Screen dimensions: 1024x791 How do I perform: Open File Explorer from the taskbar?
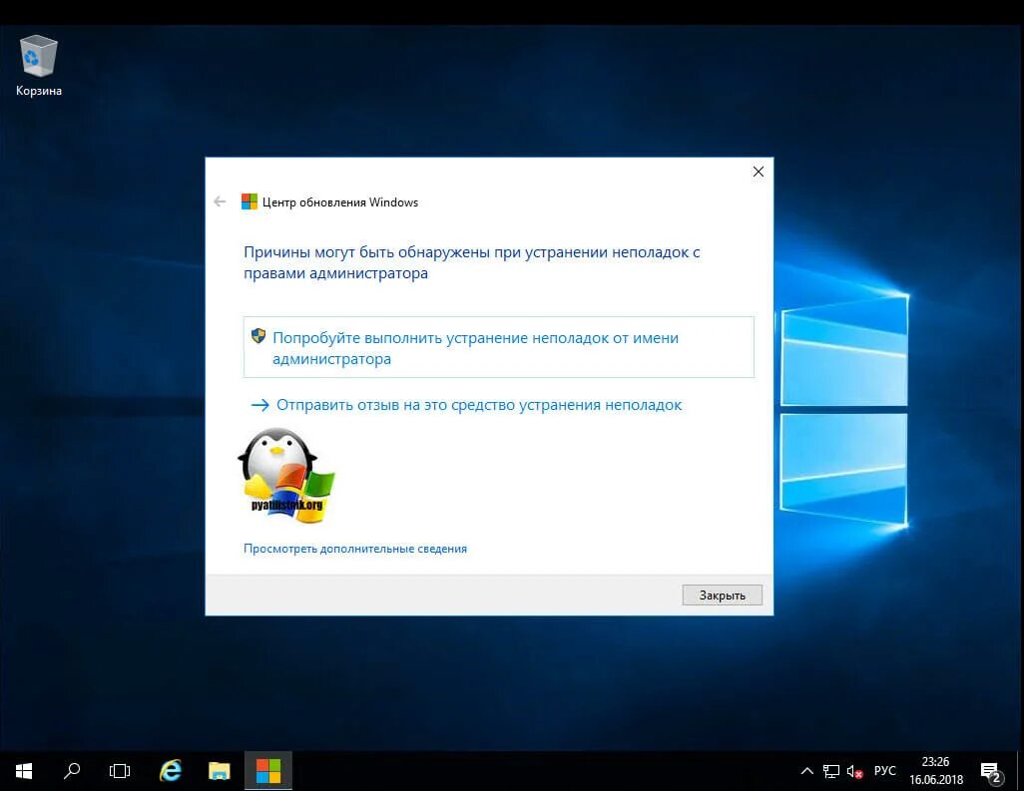[x=219, y=770]
